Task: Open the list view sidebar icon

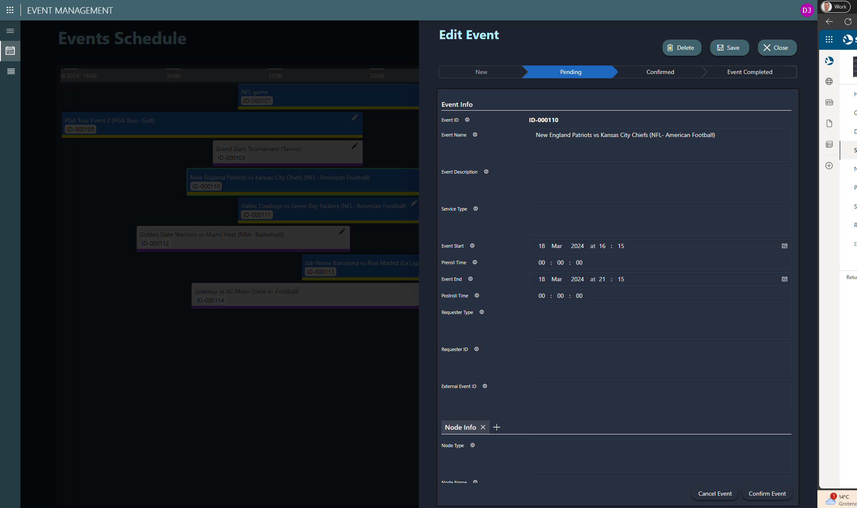Action: click(x=11, y=71)
